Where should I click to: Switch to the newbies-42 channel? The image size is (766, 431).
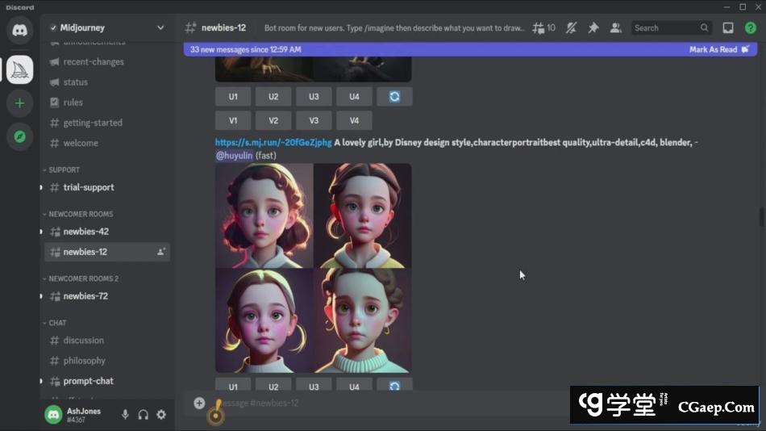coord(85,232)
